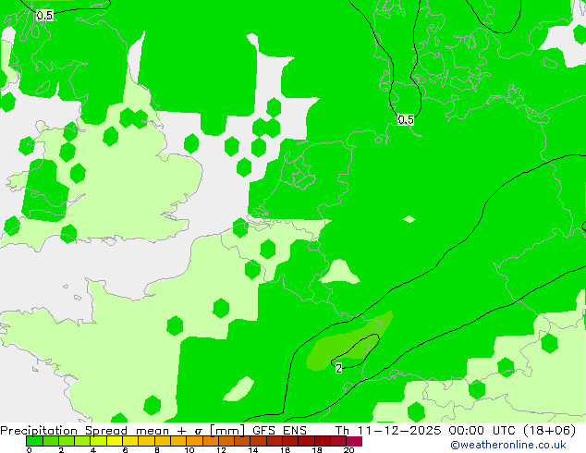Click the yellow-green legend swatch starting at label 4

99,441
